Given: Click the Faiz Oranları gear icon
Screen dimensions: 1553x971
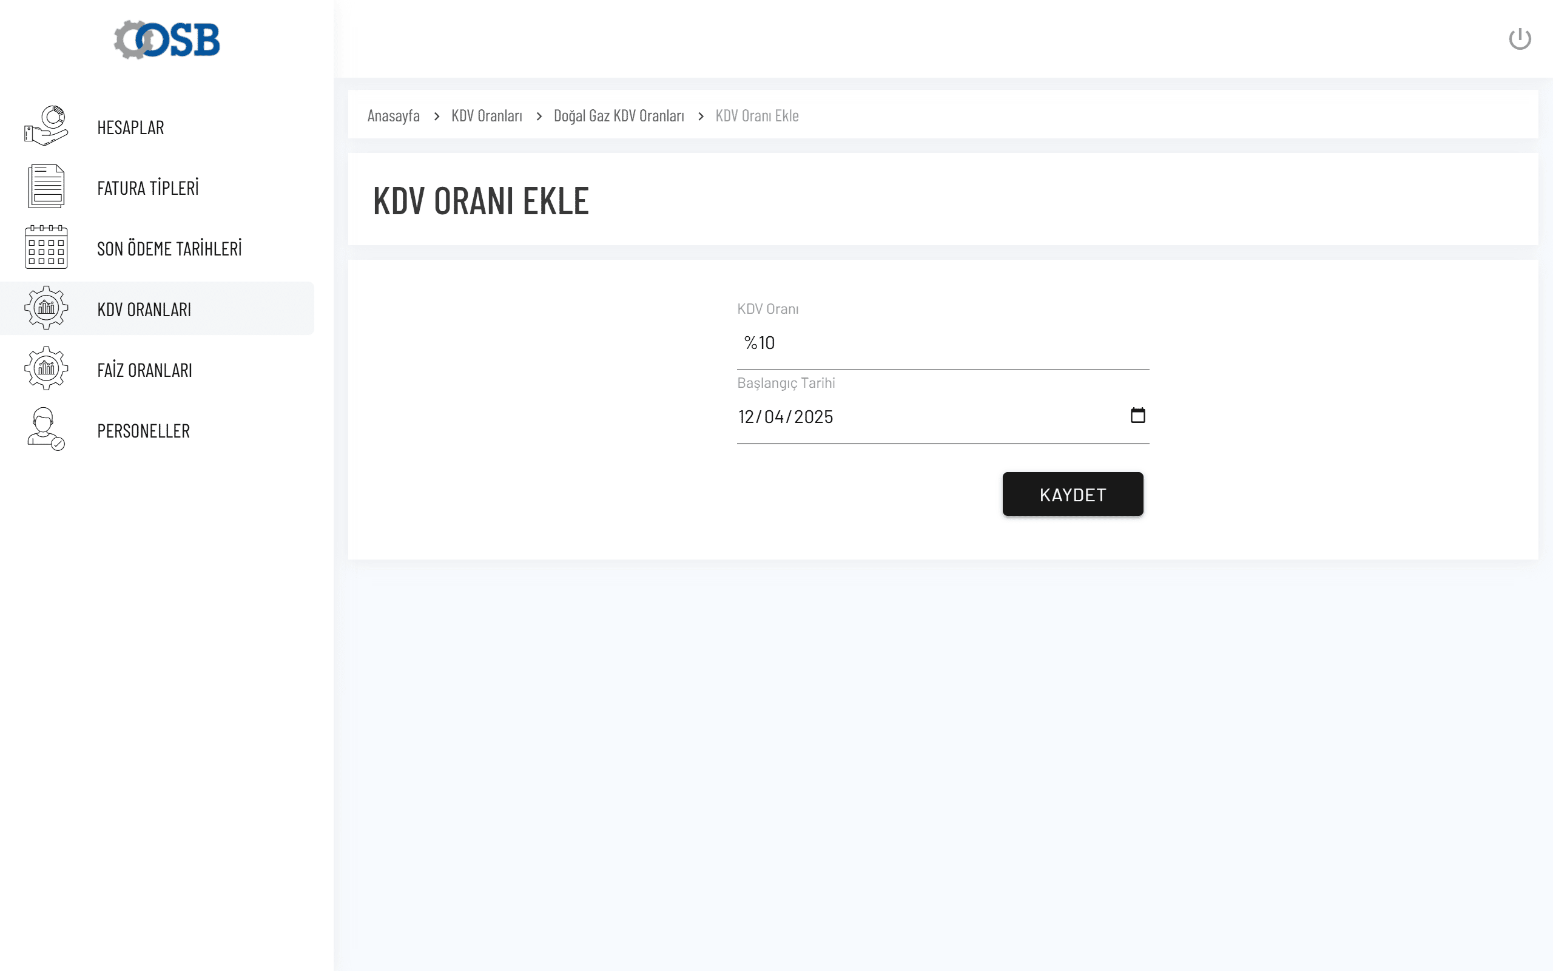Looking at the screenshot, I should tap(46, 368).
